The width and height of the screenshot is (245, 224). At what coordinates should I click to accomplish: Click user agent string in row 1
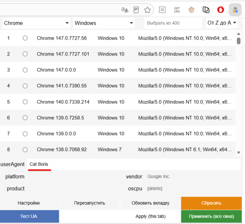(185, 38)
